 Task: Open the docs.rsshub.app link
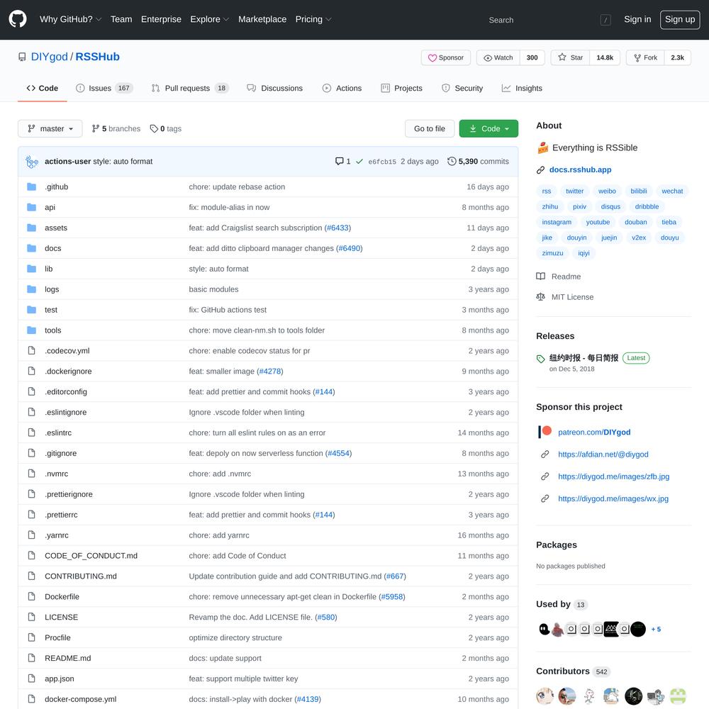click(x=580, y=170)
